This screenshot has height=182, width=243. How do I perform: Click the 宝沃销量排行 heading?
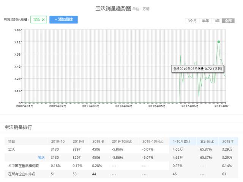18,127
